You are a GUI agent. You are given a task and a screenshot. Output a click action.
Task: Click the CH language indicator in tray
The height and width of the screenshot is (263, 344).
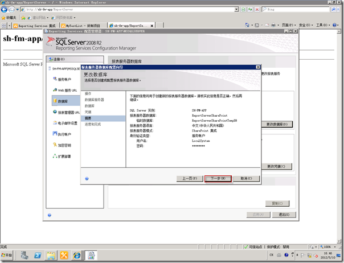(x=272, y=255)
